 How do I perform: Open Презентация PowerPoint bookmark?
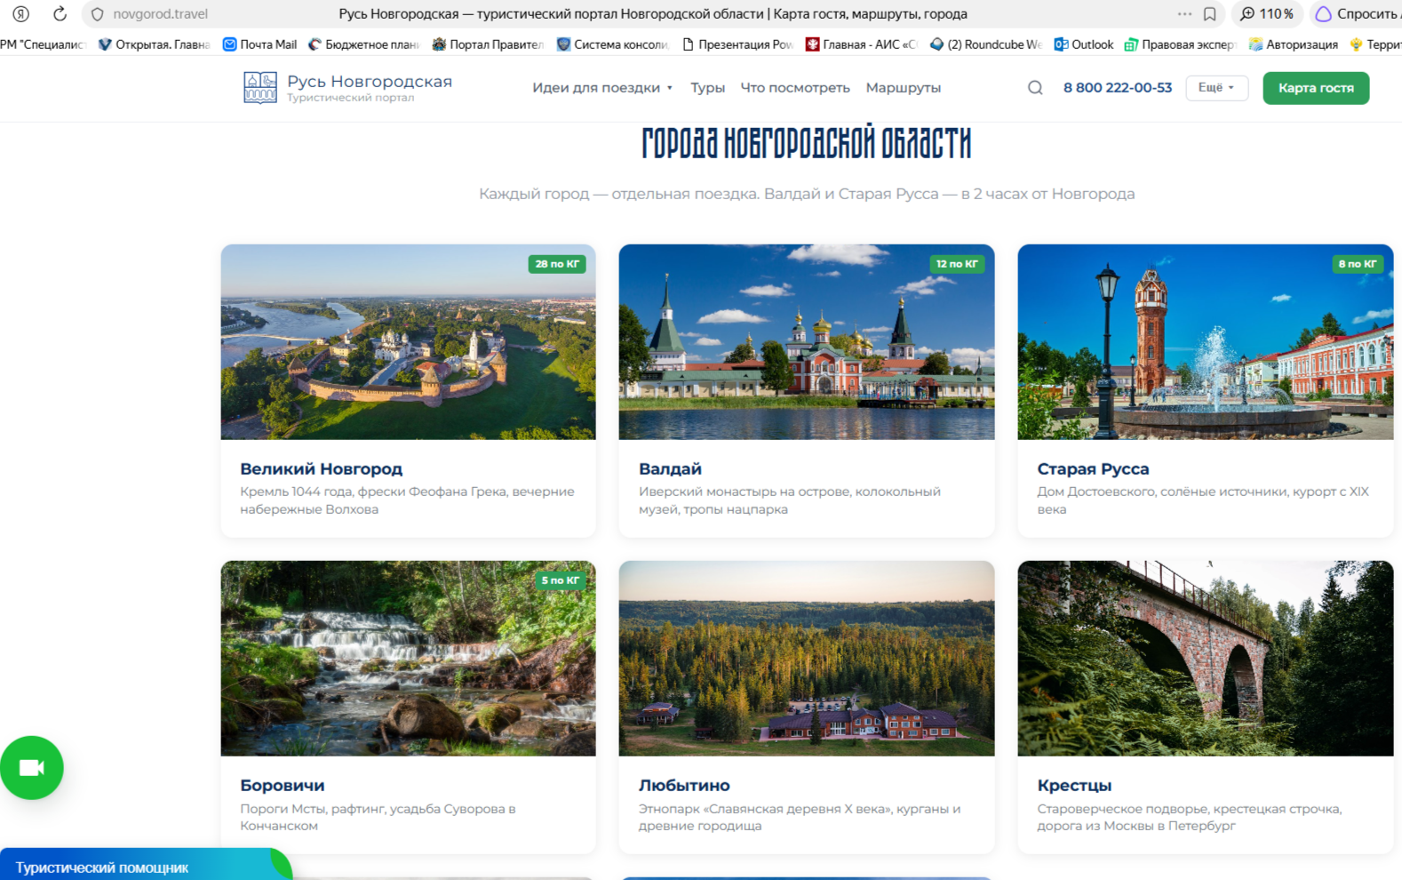click(x=737, y=44)
